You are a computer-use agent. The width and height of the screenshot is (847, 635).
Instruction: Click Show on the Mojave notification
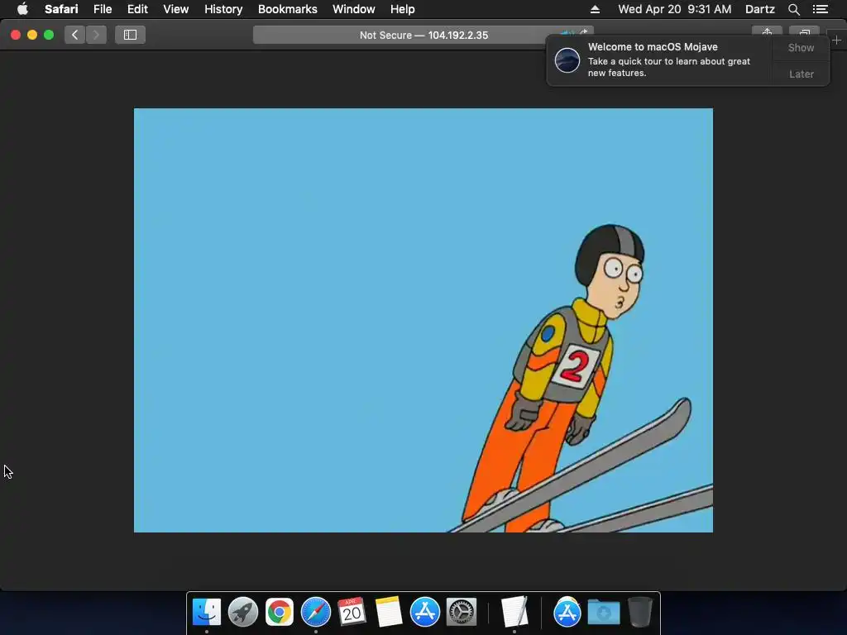801,48
